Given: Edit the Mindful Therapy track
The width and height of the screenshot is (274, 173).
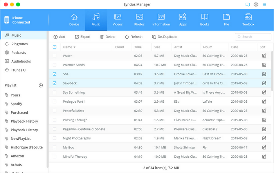Looking at the screenshot, I should [264, 157].
